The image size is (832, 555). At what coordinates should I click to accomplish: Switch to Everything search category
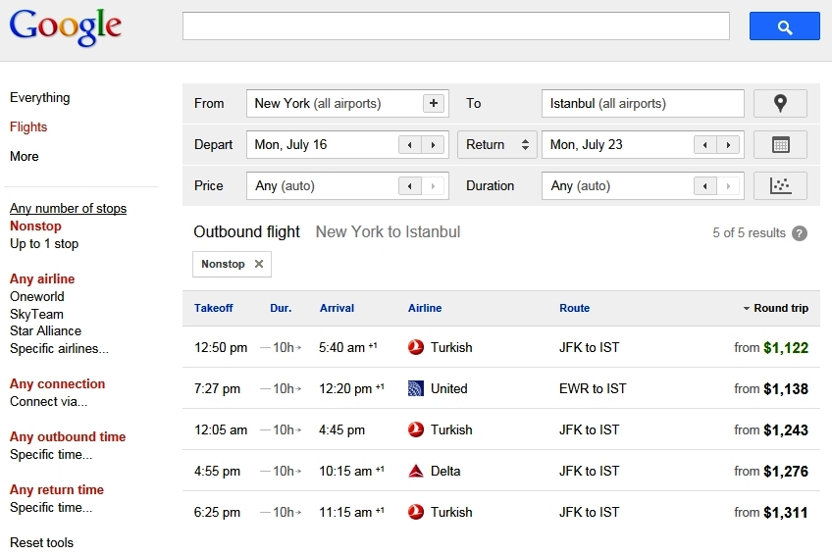(x=40, y=97)
